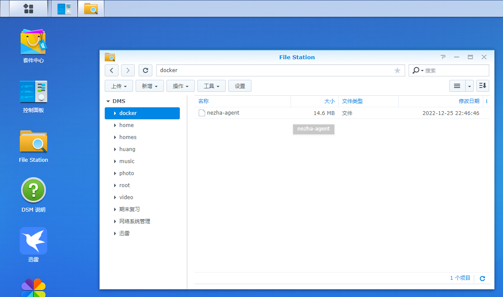
Task: Open the Create (新增) dropdown
Action: click(x=149, y=86)
